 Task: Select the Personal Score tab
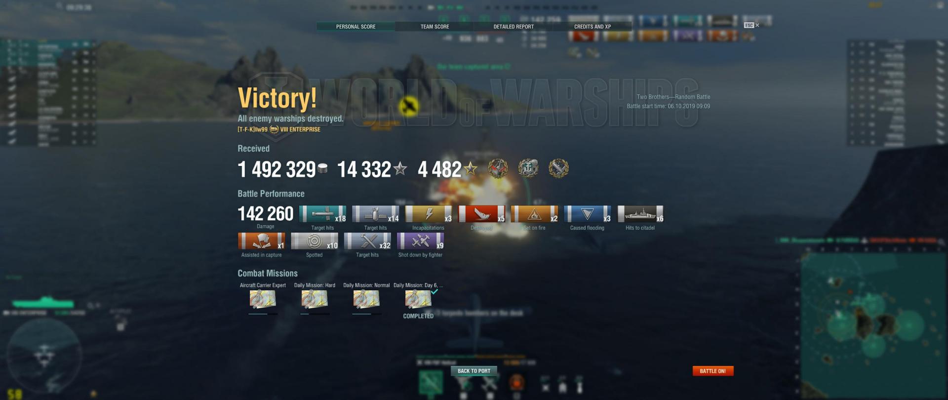tap(355, 27)
